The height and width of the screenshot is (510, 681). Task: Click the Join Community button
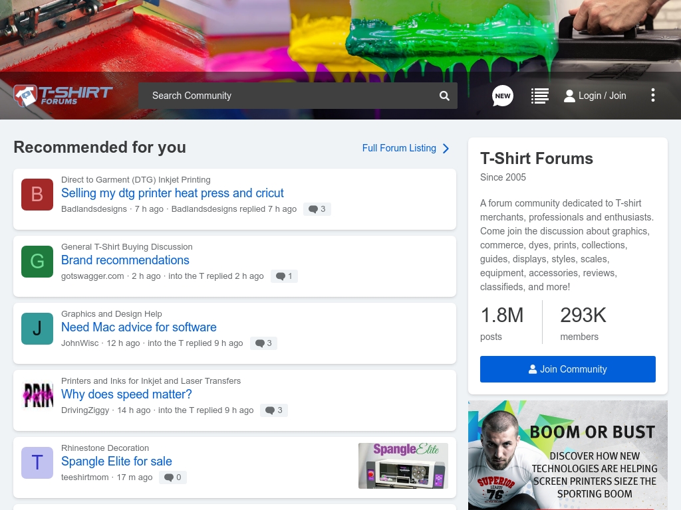coord(568,369)
